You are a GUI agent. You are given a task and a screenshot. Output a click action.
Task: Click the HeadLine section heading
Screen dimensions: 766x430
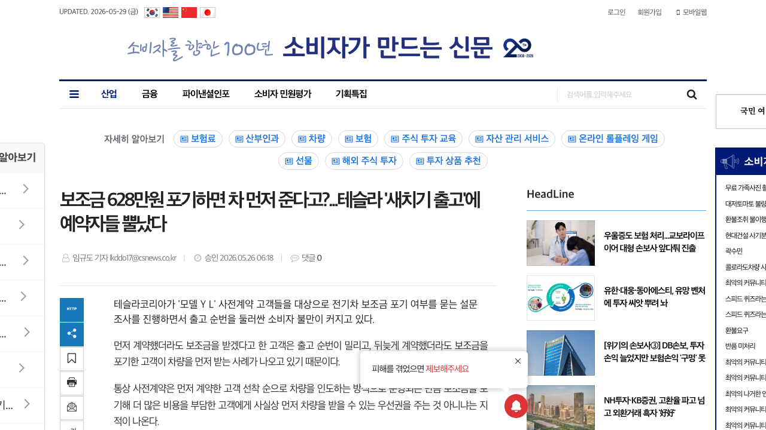tap(551, 193)
